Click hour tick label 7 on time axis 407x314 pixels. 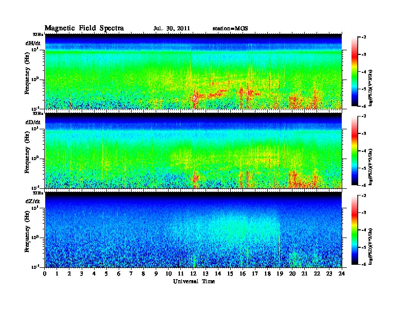click(131, 274)
